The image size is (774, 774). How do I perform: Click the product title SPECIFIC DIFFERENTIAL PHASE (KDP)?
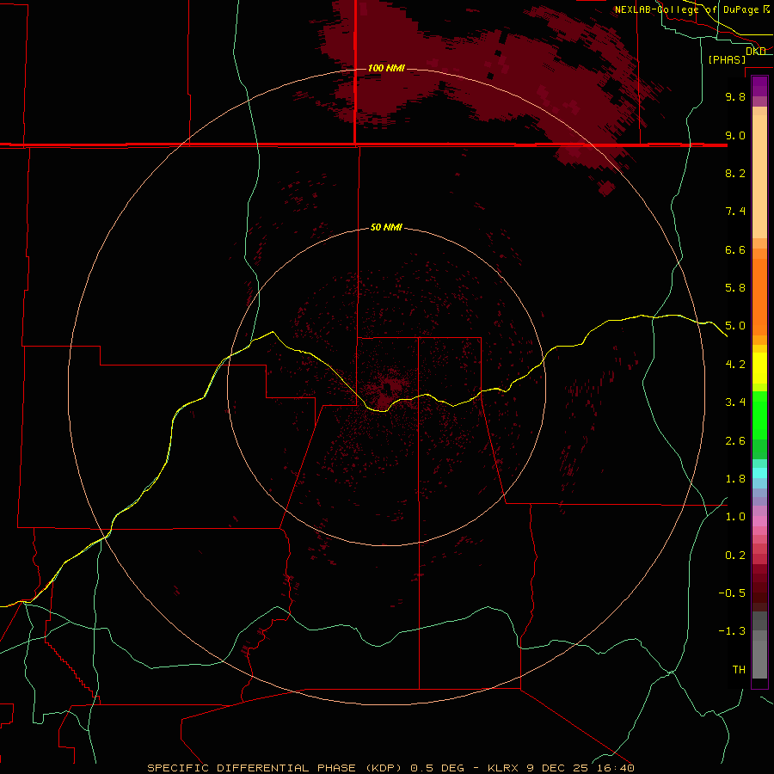(274, 768)
